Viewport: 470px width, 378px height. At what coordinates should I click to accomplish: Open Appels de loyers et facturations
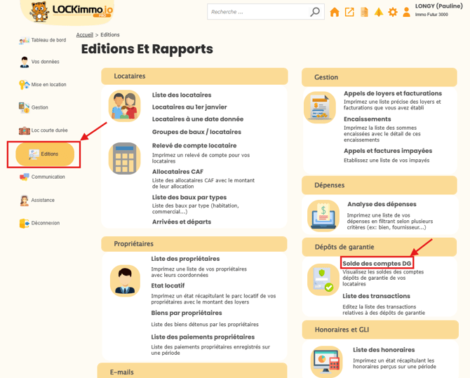pyautogui.click(x=393, y=93)
